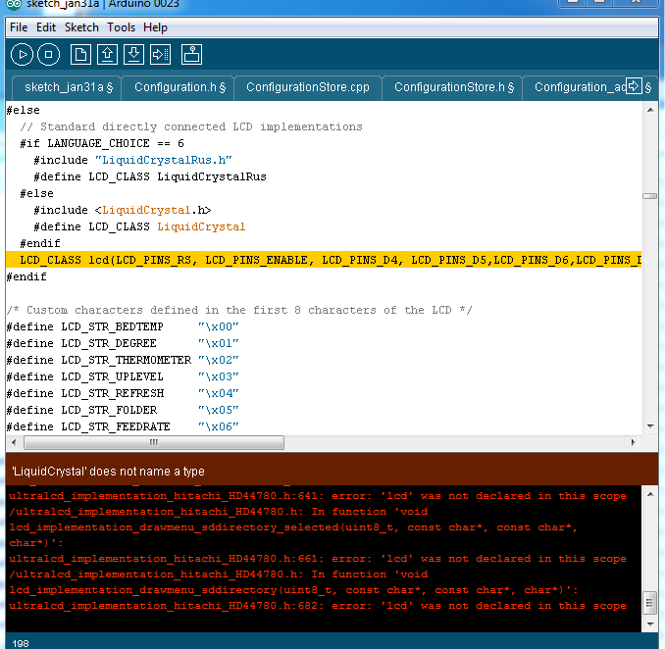Click the editor horizontal scrollbar thumb
The height and width of the screenshot is (649, 665).
[153, 443]
